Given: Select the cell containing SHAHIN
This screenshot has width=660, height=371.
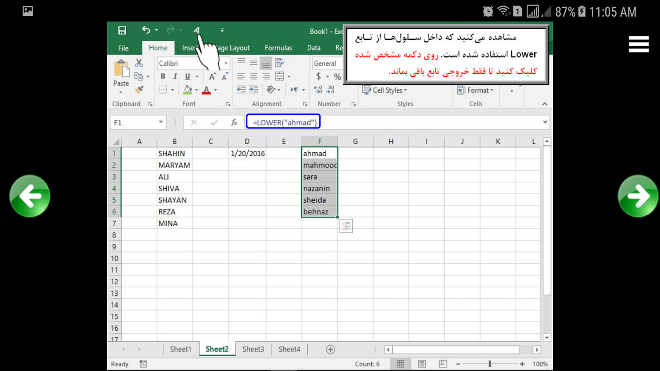Looking at the screenshot, I should tap(175, 154).
